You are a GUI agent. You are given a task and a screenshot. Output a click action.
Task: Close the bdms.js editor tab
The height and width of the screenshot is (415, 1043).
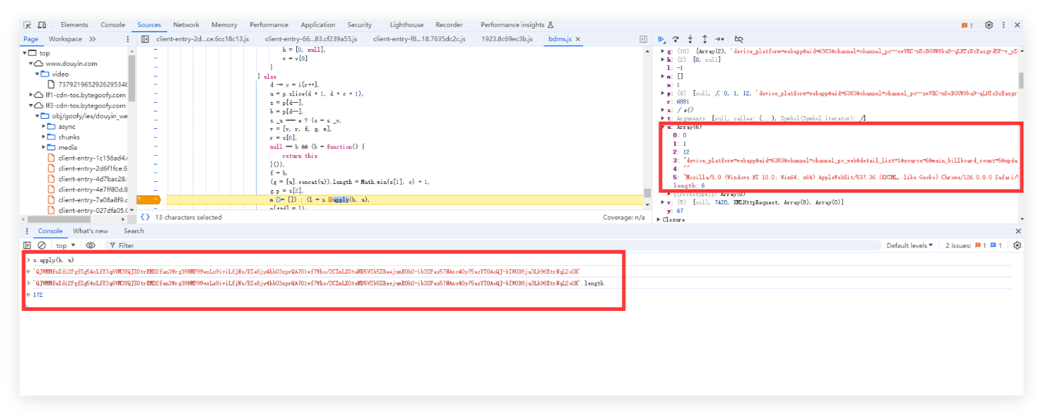tap(578, 39)
